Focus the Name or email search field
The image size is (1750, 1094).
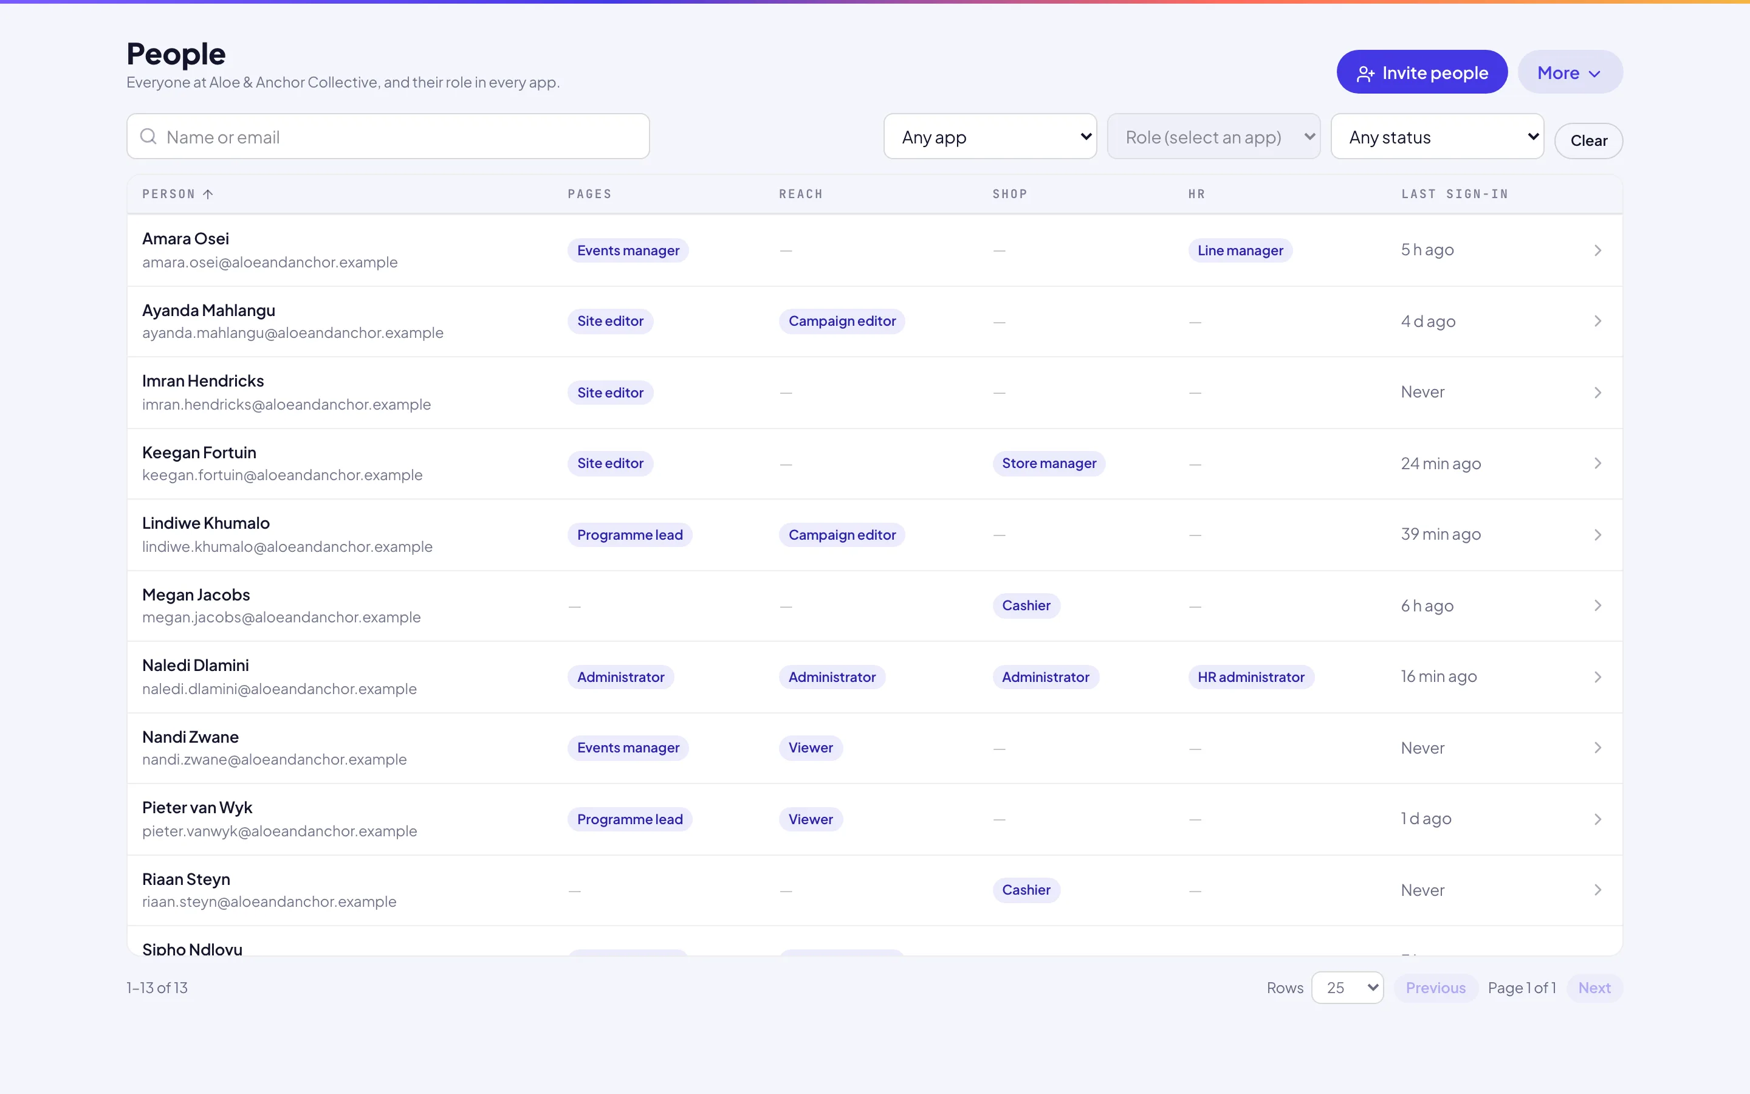coord(388,137)
